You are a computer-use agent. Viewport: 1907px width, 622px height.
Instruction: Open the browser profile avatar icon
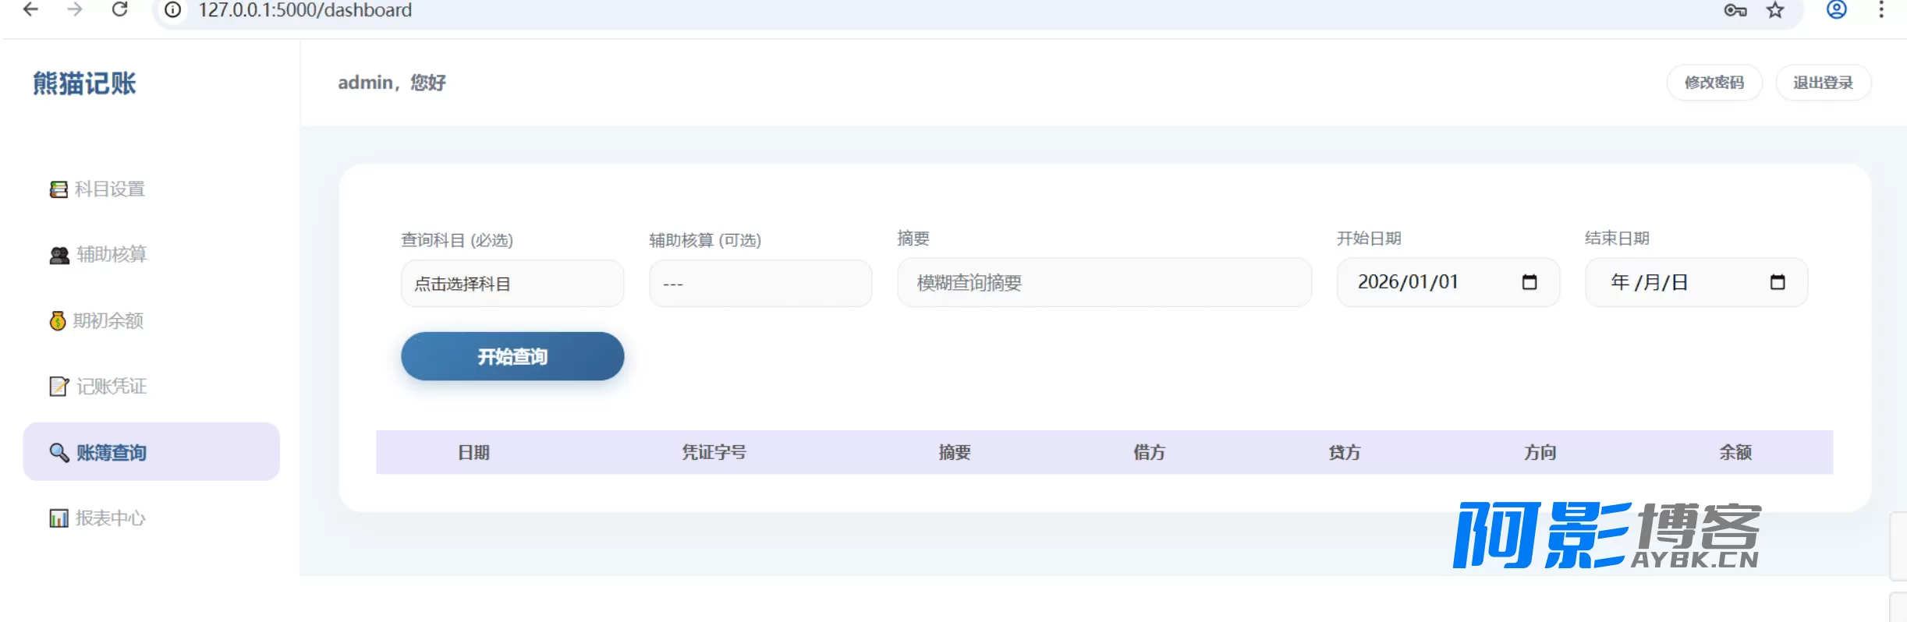pyautogui.click(x=1837, y=9)
